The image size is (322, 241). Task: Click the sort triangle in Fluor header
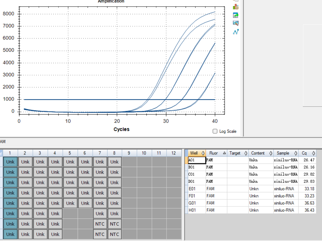224,153
